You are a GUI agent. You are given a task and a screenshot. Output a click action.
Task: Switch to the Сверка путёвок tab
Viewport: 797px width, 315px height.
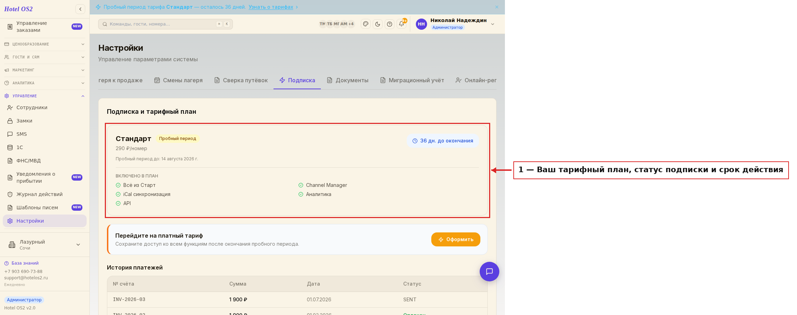(241, 80)
